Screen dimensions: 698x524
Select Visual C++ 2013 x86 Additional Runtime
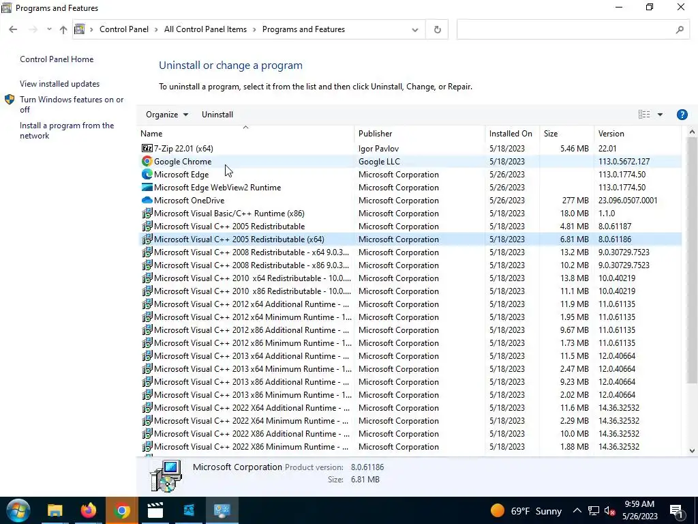(x=410, y=382)
